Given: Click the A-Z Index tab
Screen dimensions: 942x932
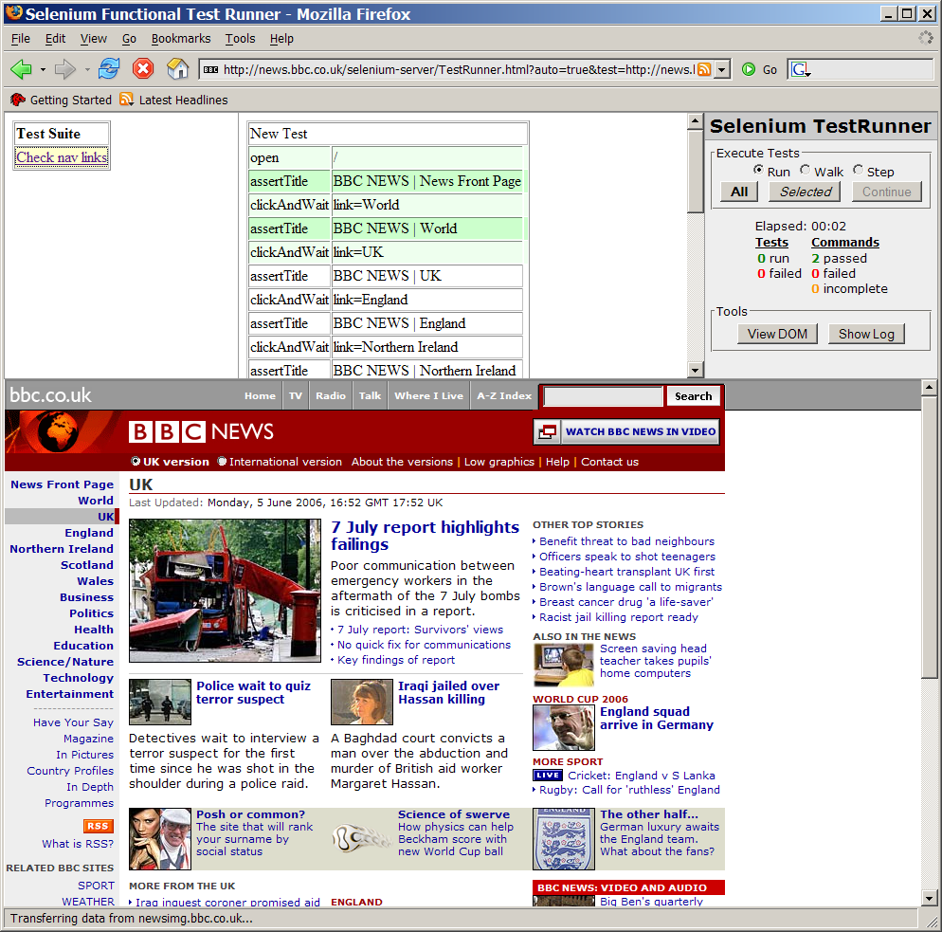Looking at the screenshot, I should point(504,395).
